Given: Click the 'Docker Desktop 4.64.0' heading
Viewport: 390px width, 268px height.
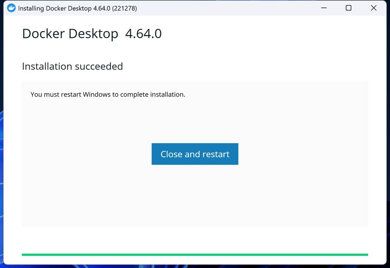Looking at the screenshot, I should [x=92, y=34].
